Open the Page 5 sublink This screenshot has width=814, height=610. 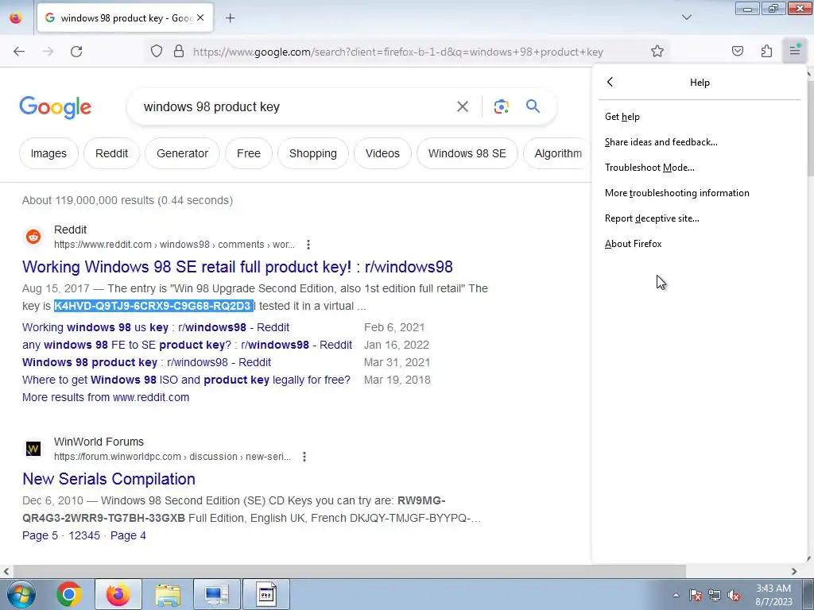(x=40, y=536)
